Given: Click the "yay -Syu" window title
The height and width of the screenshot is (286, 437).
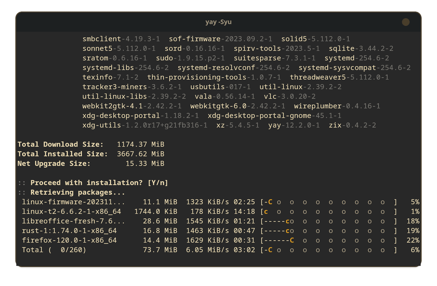Looking at the screenshot, I should pyautogui.click(x=218, y=22).
